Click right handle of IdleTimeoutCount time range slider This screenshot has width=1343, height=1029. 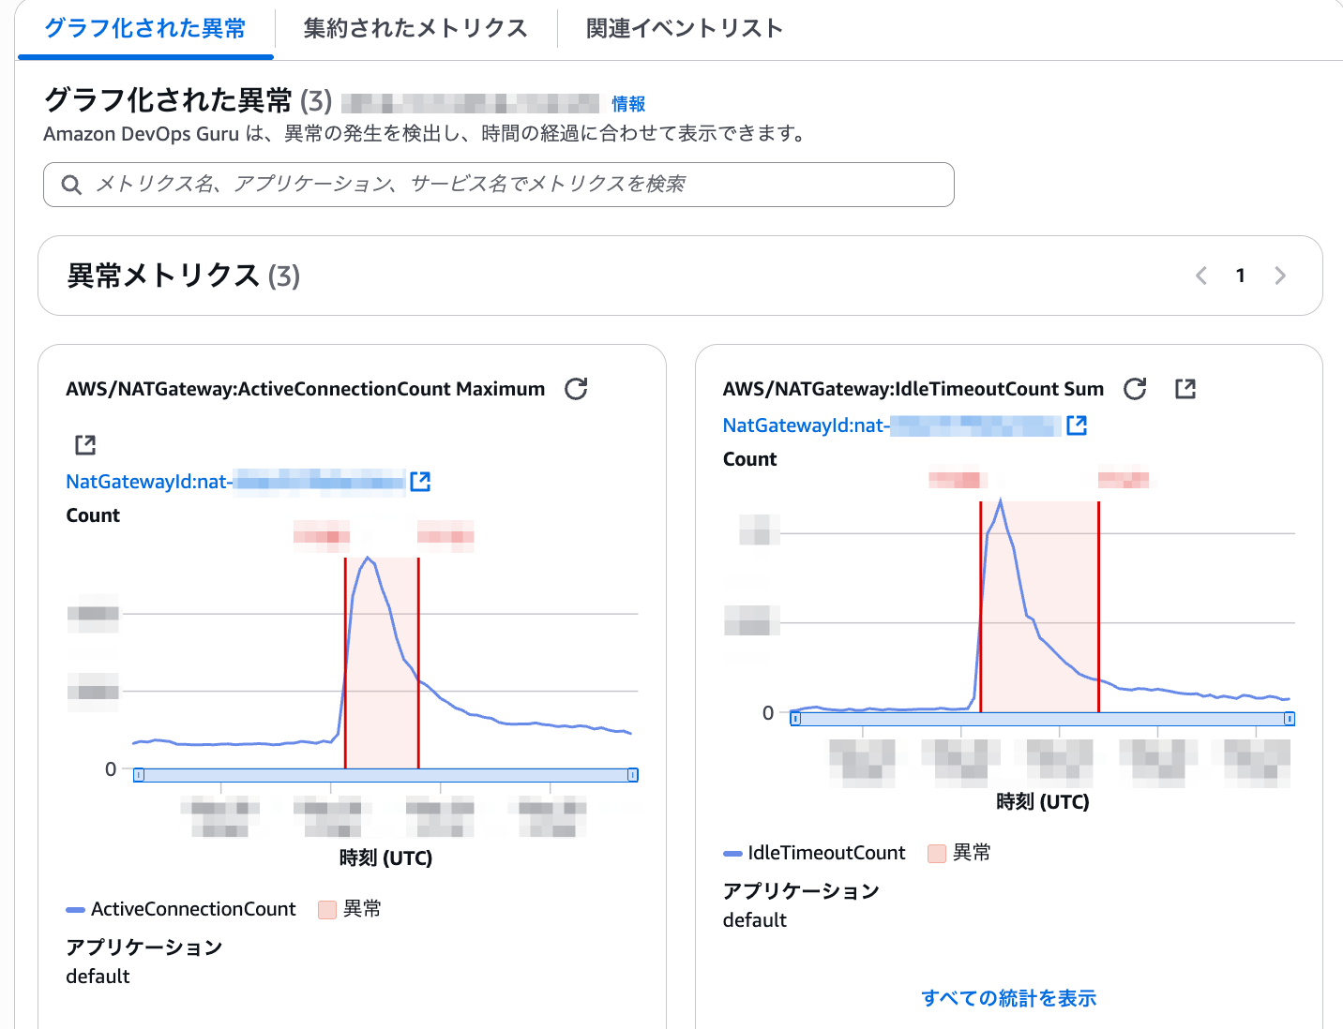tap(1290, 719)
